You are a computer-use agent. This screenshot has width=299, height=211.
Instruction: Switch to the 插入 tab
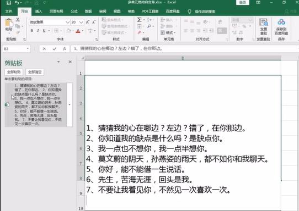click(39, 12)
